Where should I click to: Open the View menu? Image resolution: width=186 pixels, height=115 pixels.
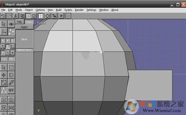point(50,10)
